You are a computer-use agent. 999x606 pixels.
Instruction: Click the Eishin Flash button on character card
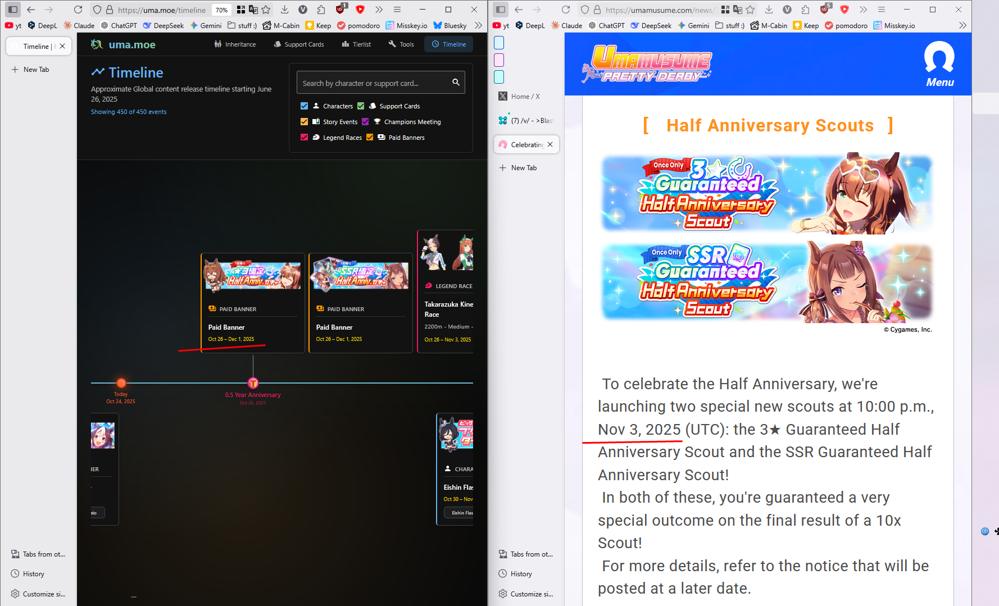(458, 512)
